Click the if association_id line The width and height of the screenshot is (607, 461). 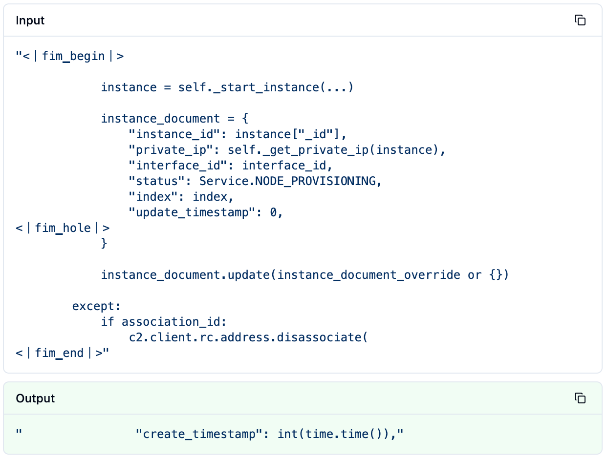click(164, 322)
